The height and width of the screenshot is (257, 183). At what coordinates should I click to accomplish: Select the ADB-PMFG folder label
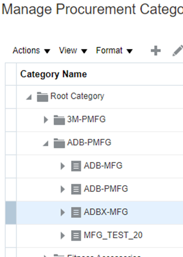[x=89, y=142]
